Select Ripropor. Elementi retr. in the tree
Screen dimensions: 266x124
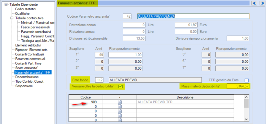click(31, 50)
